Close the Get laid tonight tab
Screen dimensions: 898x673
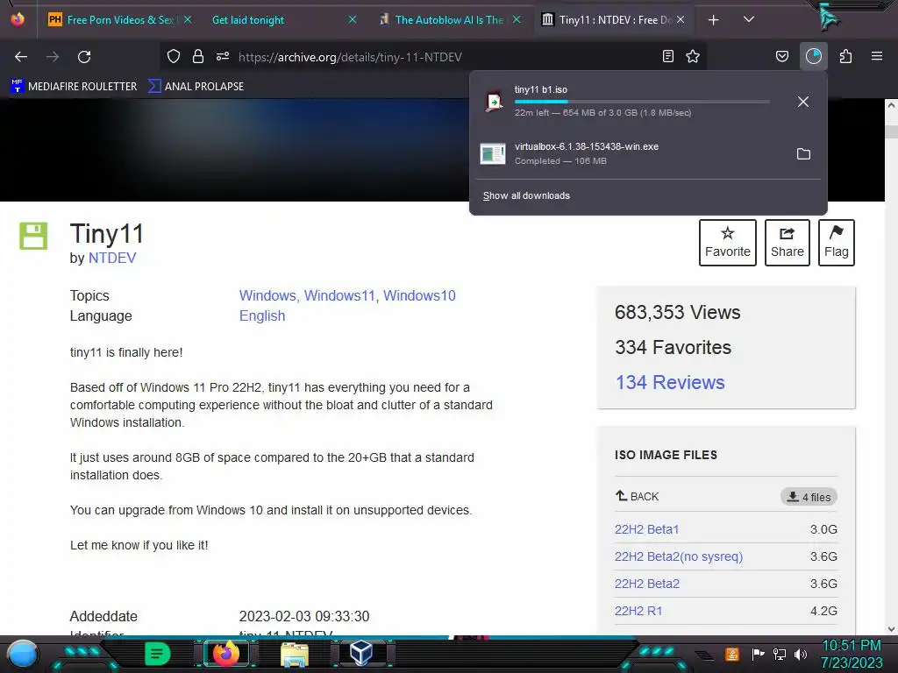coord(353,19)
